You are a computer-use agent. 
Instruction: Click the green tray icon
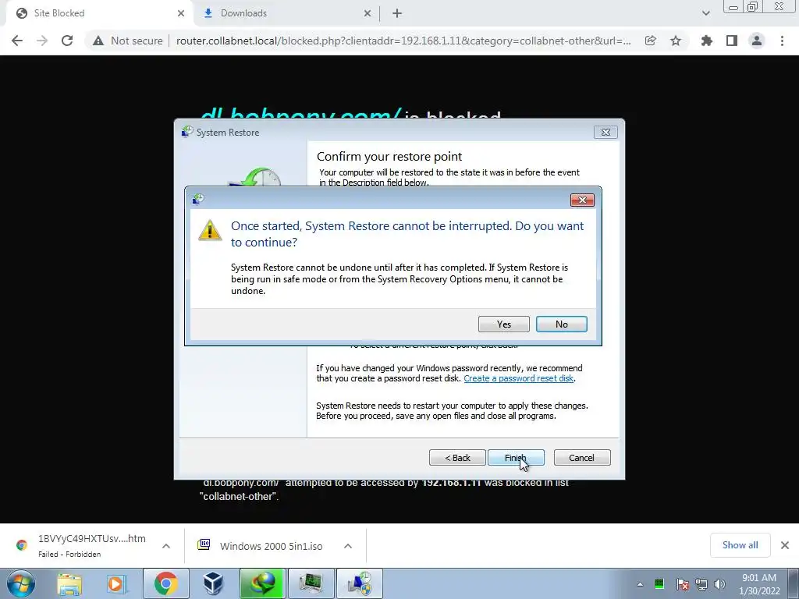click(x=659, y=584)
